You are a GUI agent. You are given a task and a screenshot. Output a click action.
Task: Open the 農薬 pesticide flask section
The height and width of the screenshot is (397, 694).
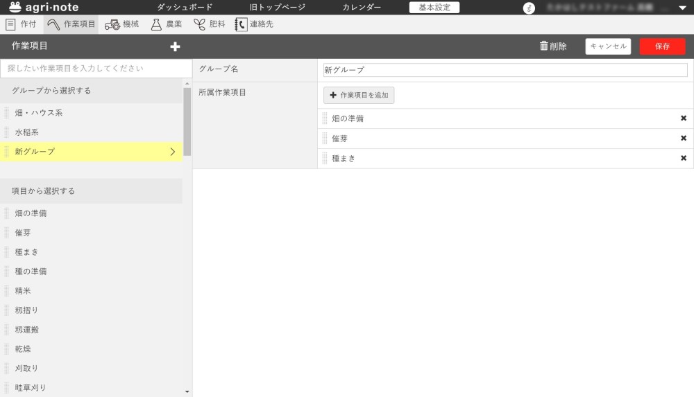coord(166,24)
